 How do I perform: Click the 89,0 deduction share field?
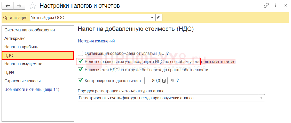coord(153,81)
